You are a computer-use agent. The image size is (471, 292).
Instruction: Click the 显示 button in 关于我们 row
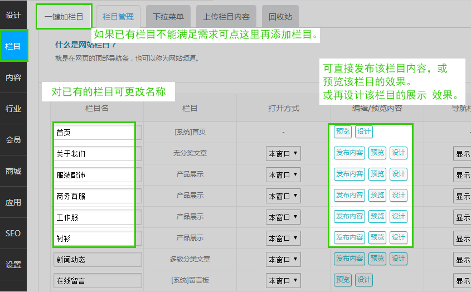pos(463,153)
